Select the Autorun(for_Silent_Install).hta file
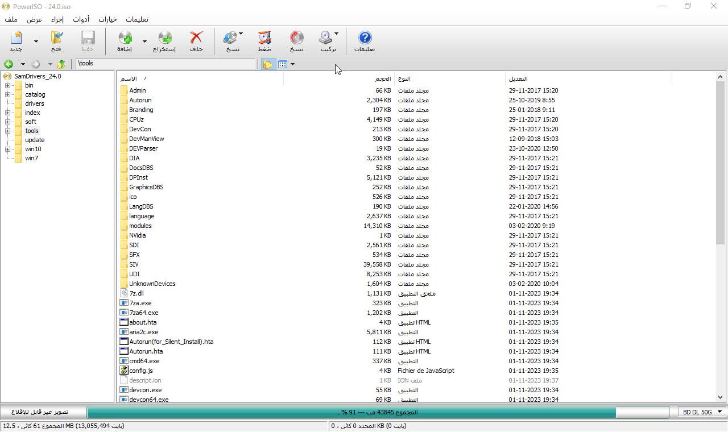This screenshot has height=432, width=728. (x=171, y=342)
